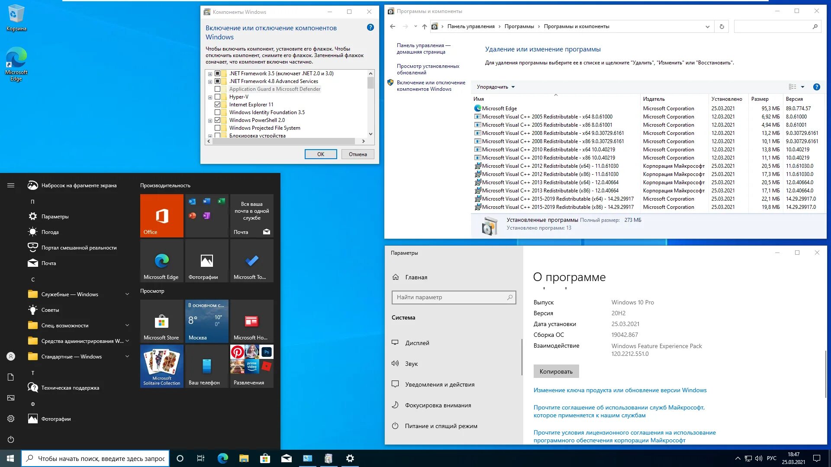Open Фотографии app from left sidebar

pos(56,419)
